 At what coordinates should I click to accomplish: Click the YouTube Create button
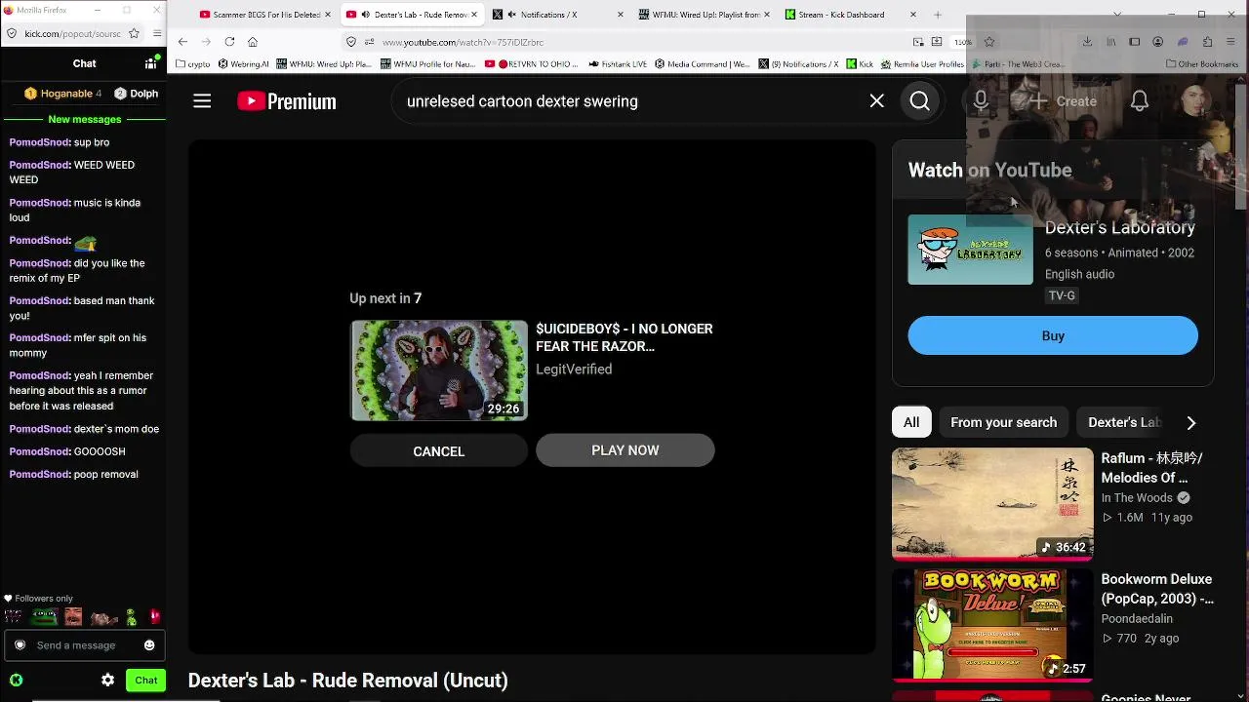pyautogui.click(x=1064, y=101)
